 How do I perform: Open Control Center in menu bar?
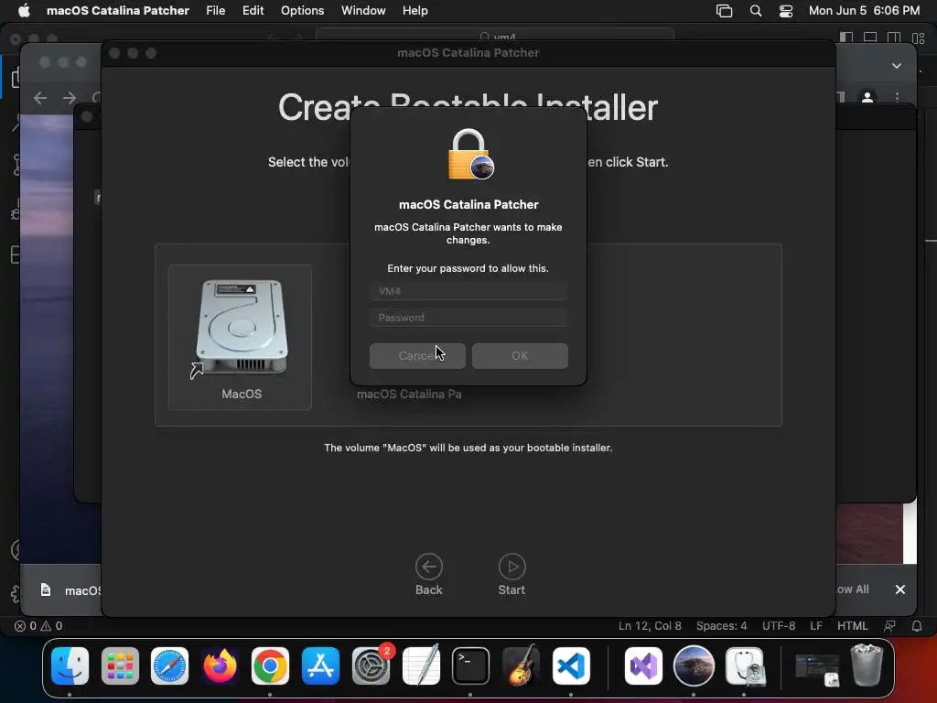tap(786, 11)
